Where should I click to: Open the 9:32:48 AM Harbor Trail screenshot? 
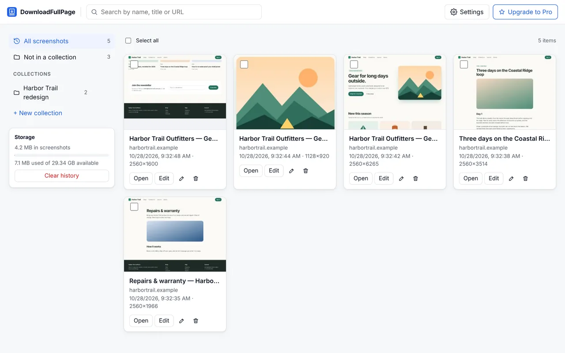pyautogui.click(x=141, y=179)
